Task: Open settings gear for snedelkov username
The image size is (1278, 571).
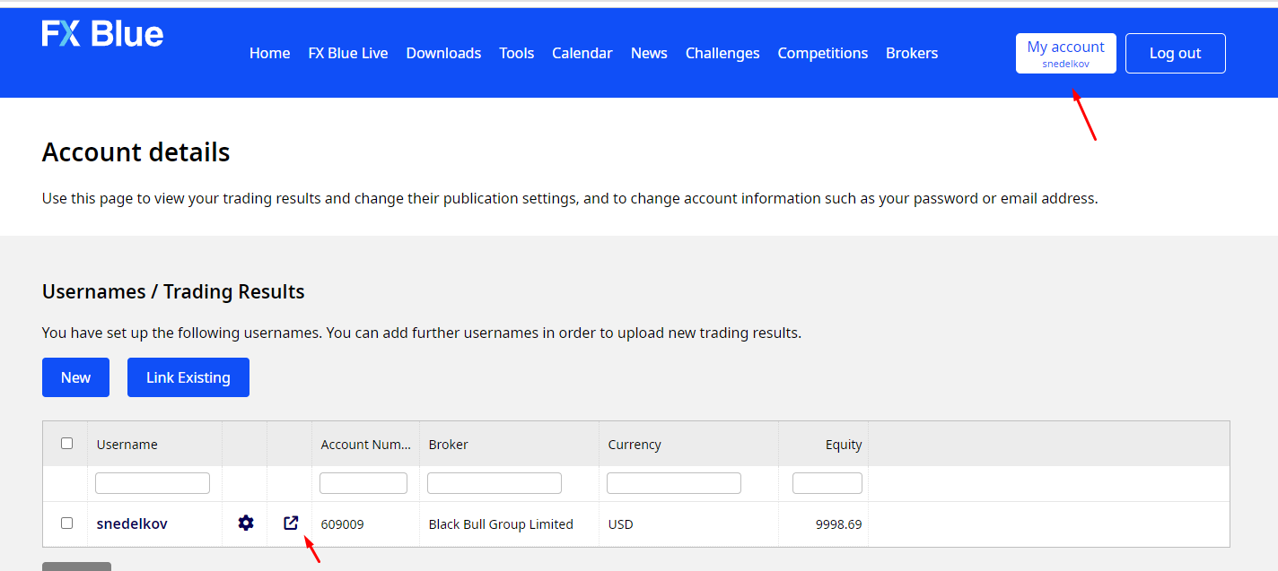Action: [x=245, y=523]
